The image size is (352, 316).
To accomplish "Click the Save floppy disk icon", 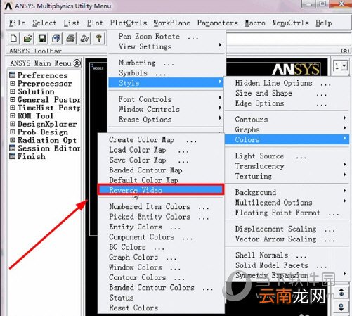I will pyautogui.click(x=42, y=38).
